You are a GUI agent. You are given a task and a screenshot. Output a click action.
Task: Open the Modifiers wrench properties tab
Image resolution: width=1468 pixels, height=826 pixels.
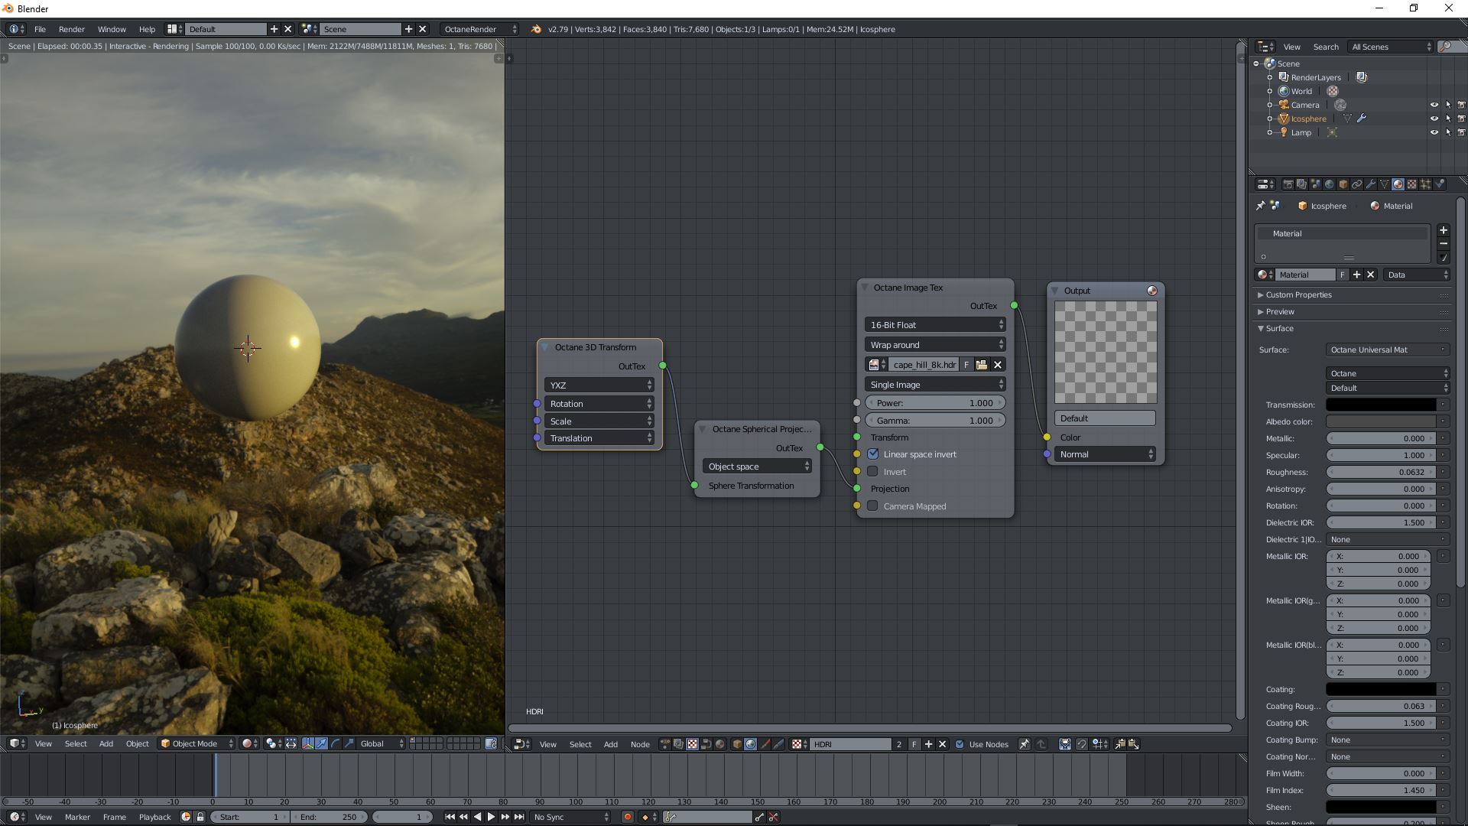pos(1370,184)
